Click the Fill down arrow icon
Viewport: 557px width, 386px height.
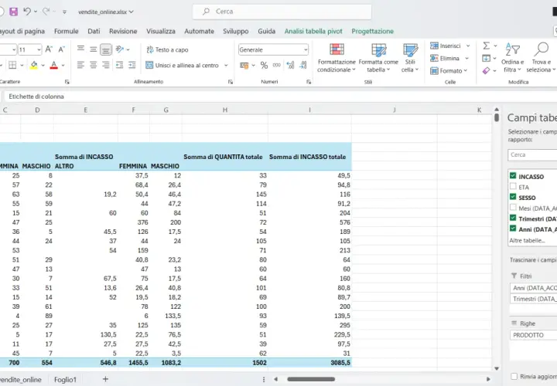487,58
